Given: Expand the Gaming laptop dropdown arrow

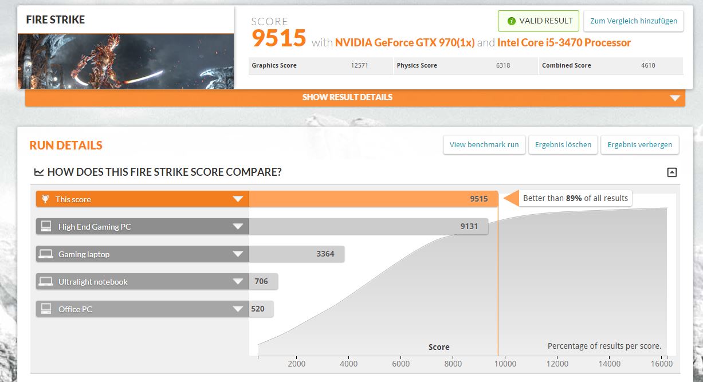Looking at the screenshot, I should click(238, 254).
